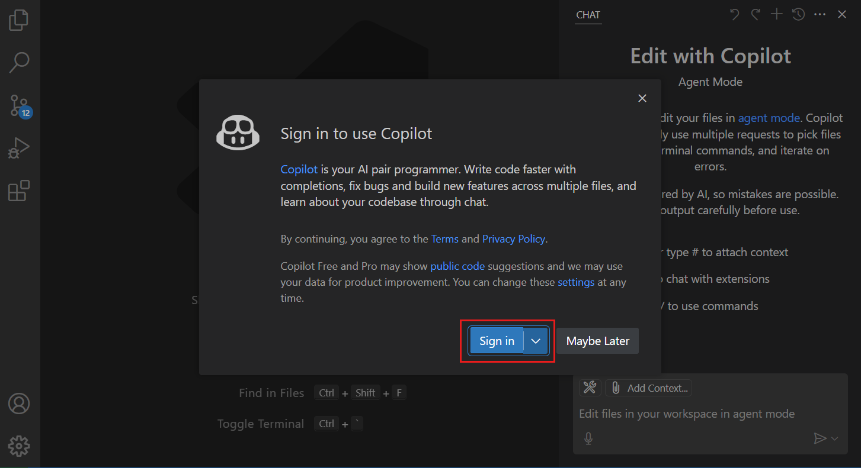Screen dimensions: 861x468
Task: Click the Add Context field
Action: point(649,388)
